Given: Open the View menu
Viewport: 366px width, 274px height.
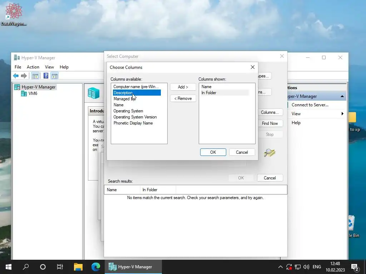Looking at the screenshot, I should click(49, 67).
